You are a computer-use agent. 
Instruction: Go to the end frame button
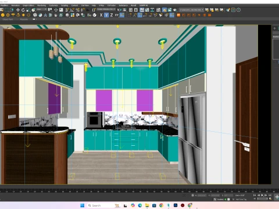270,195
